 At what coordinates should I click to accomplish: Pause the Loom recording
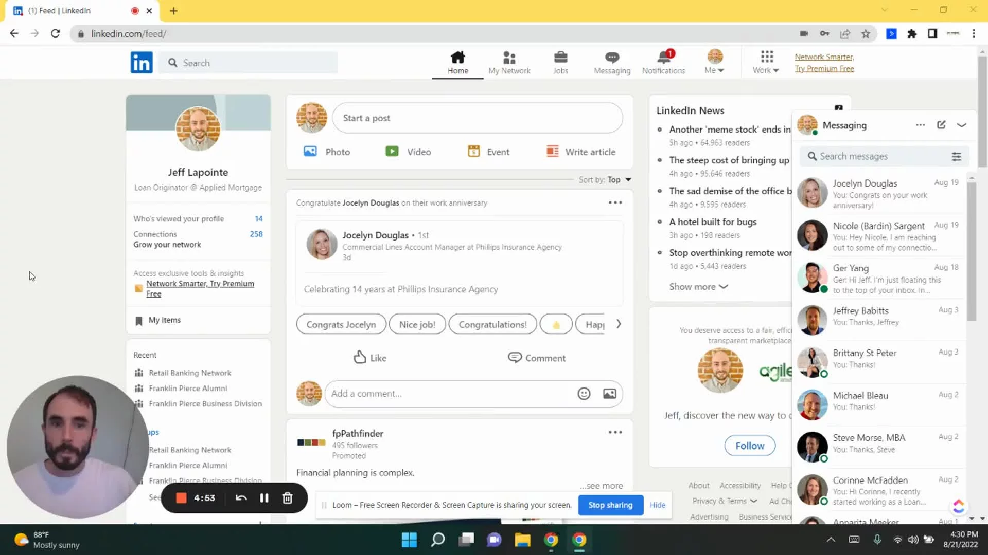coord(264,498)
